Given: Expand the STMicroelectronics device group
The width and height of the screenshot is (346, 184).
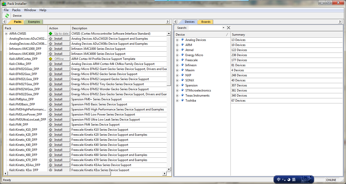Looking at the screenshot, I should pos(177,90).
